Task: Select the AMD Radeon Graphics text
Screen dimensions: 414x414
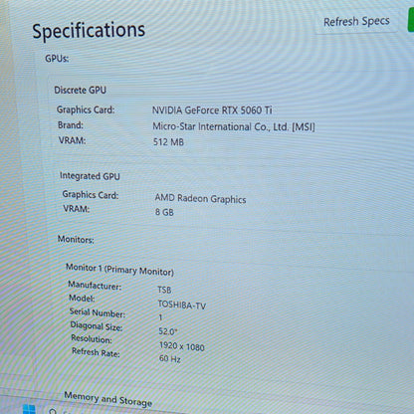Action: (x=200, y=198)
